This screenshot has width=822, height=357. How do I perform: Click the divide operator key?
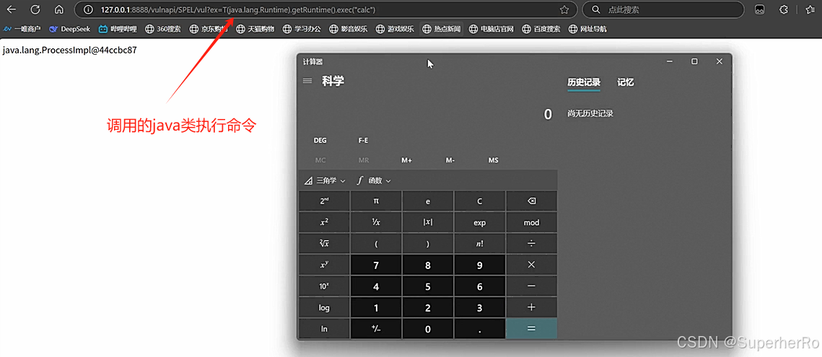(x=532, y=244)
